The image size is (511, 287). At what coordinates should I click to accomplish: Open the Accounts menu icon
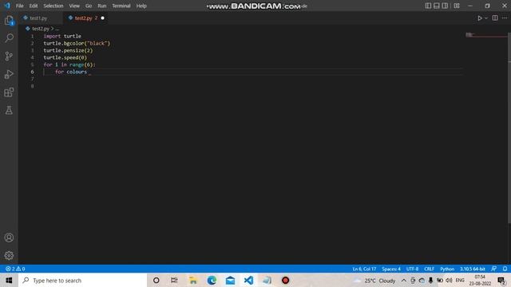(x=9, y=238)
